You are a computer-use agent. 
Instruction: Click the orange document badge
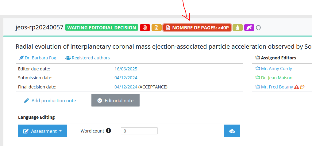[156, 28]
